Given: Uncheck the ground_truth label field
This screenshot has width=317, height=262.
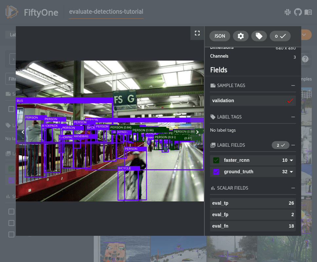Looking at the screenshot, I should [216, 172].
